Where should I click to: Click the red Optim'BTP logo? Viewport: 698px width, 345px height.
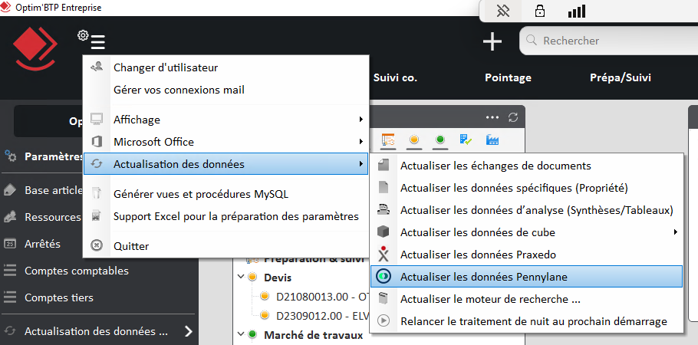point(35,48)
